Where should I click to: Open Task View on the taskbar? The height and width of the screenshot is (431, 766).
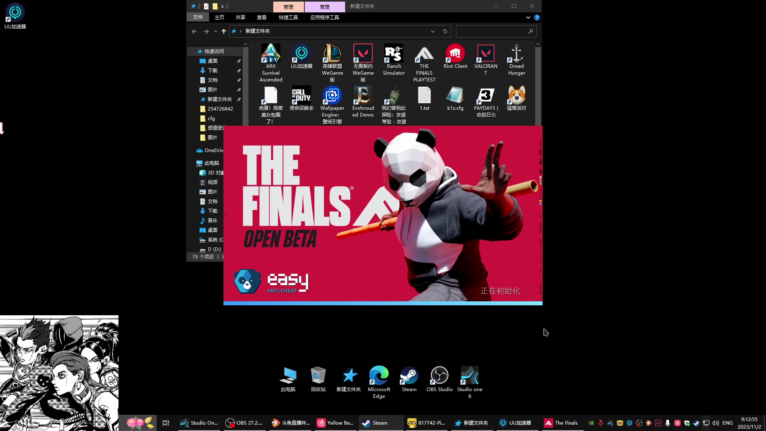pos(166,423)
